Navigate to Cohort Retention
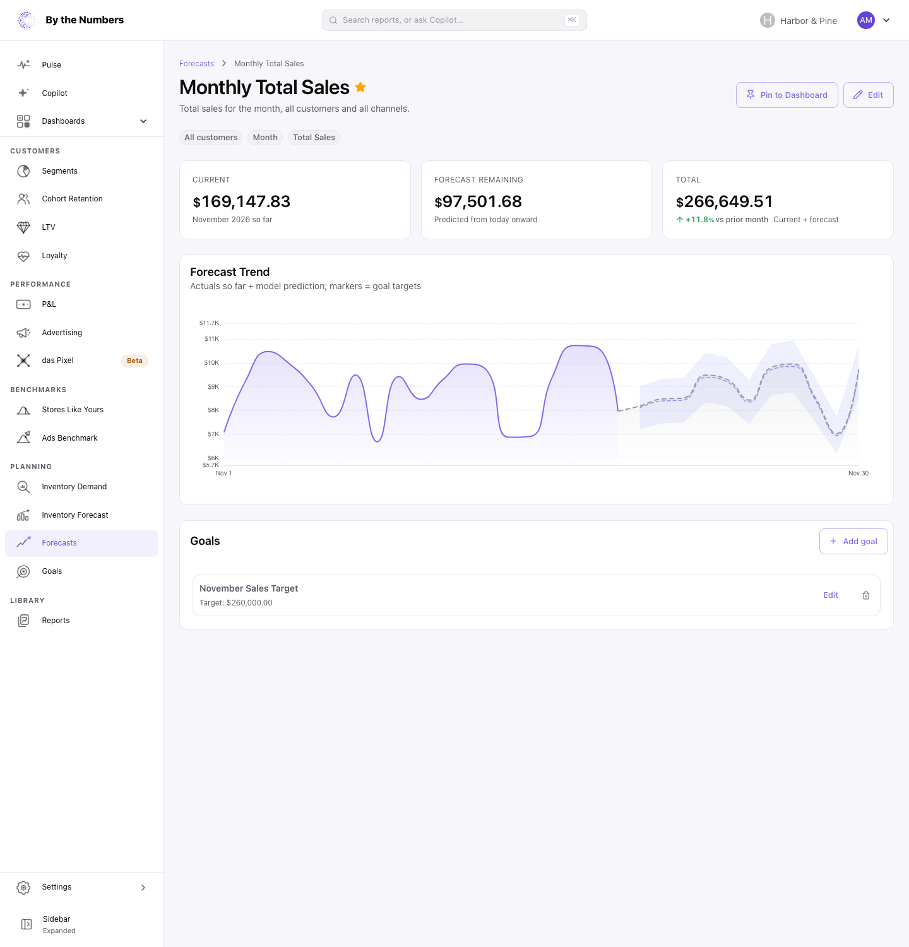Viewport: 909px width, 947px height. [x=81, y=199]
